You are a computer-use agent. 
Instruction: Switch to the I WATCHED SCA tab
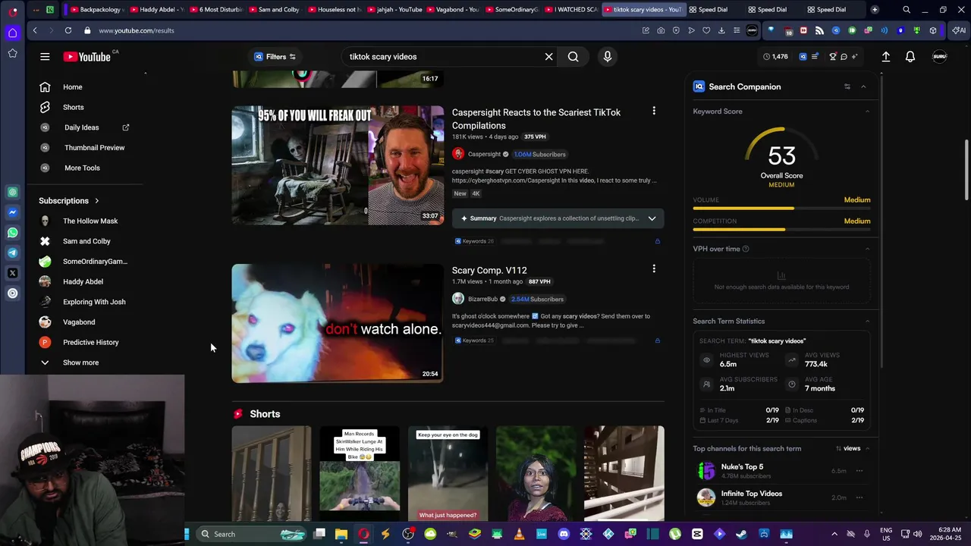[x=570, y=10]
